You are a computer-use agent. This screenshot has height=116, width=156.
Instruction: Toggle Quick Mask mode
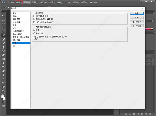click(x=3, y=102)
